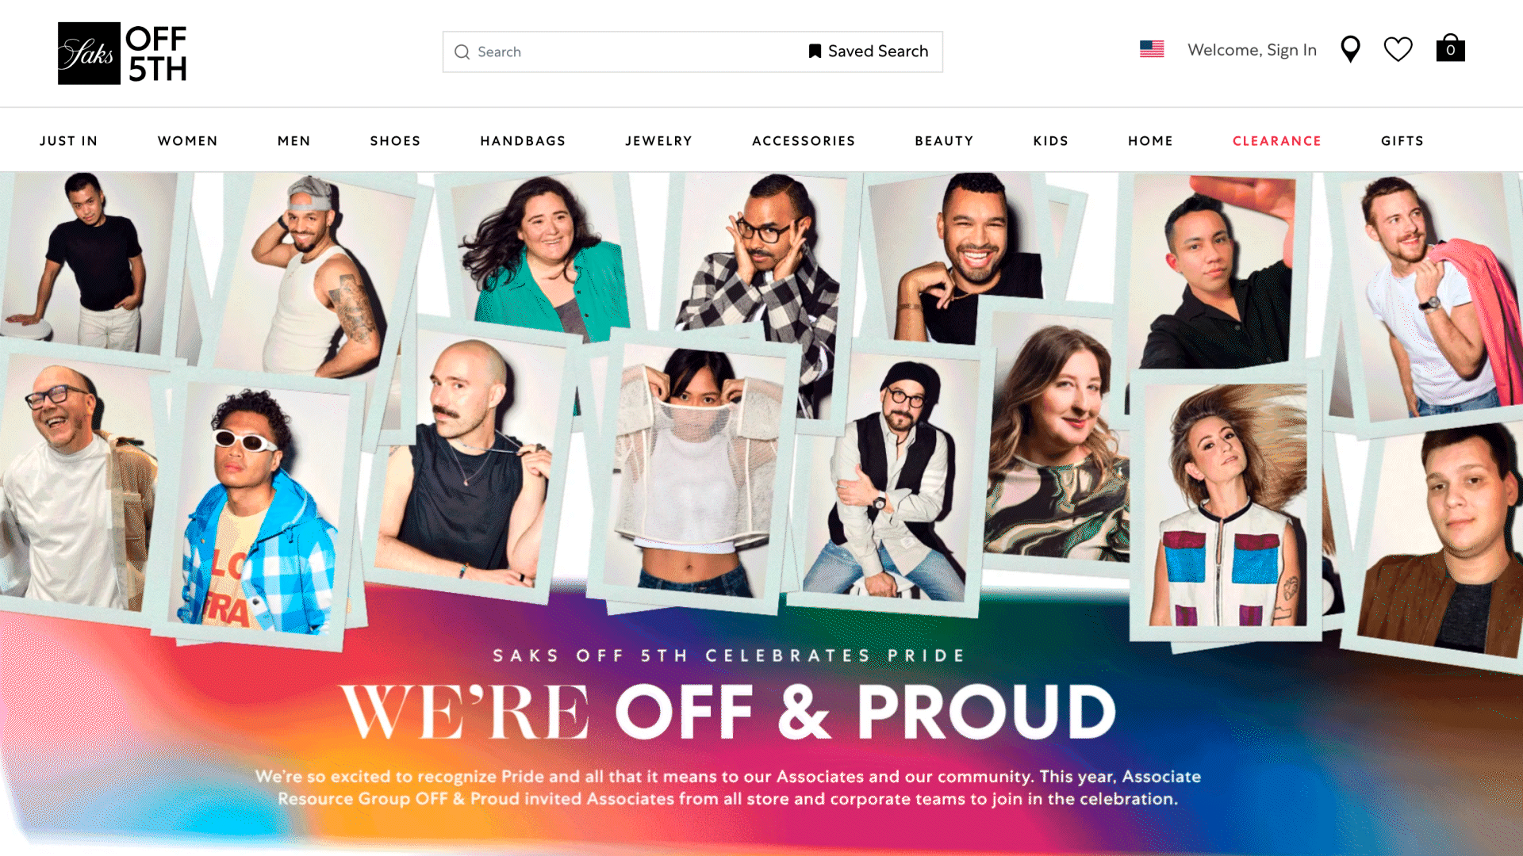Viewport: 1523px width, 856px height.
Task: Open the Women menu
Action: (x=188, y=141)
